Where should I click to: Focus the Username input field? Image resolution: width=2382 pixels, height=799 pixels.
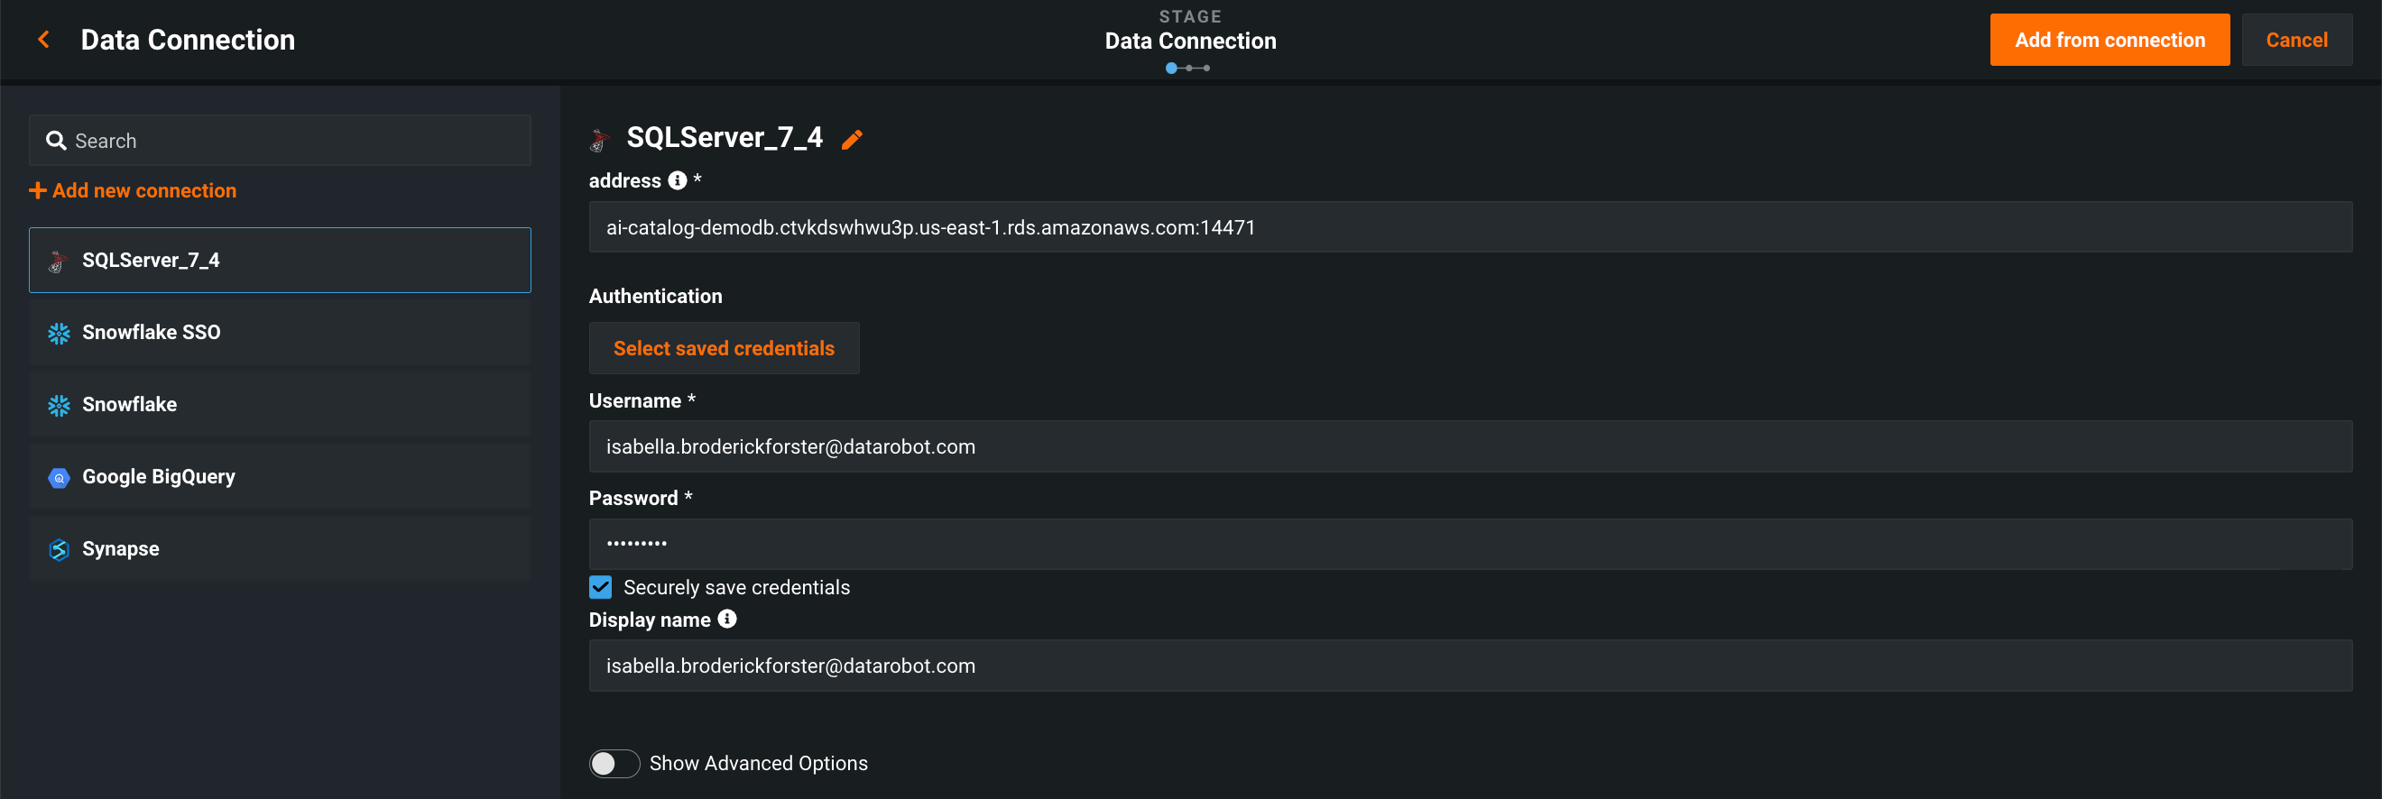(1471, 447)
